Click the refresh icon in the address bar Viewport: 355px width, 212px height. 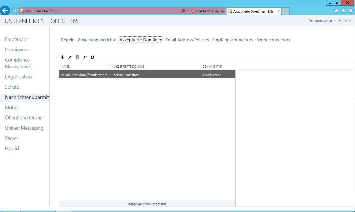222,11
